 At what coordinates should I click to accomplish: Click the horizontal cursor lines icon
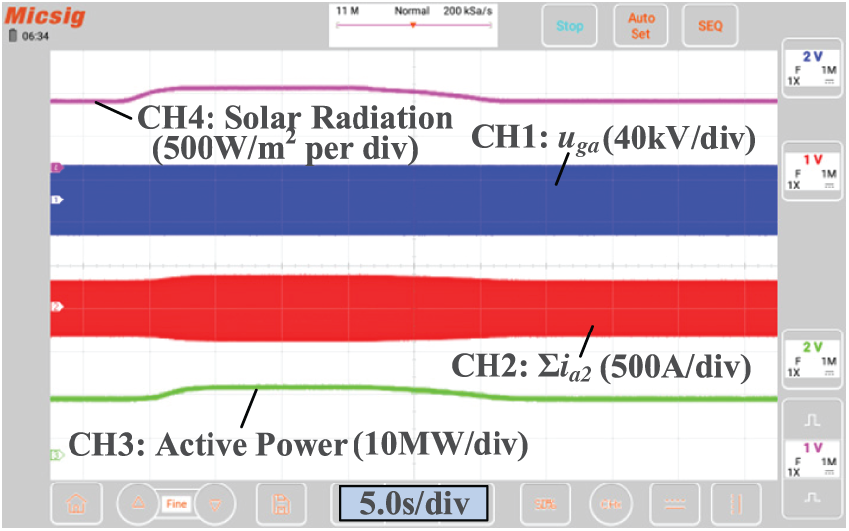click(675, 503)
